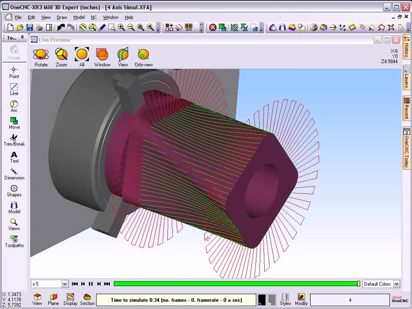Step back one frame in the simulation
Screen dimensions: 412x309
point(83,284)
